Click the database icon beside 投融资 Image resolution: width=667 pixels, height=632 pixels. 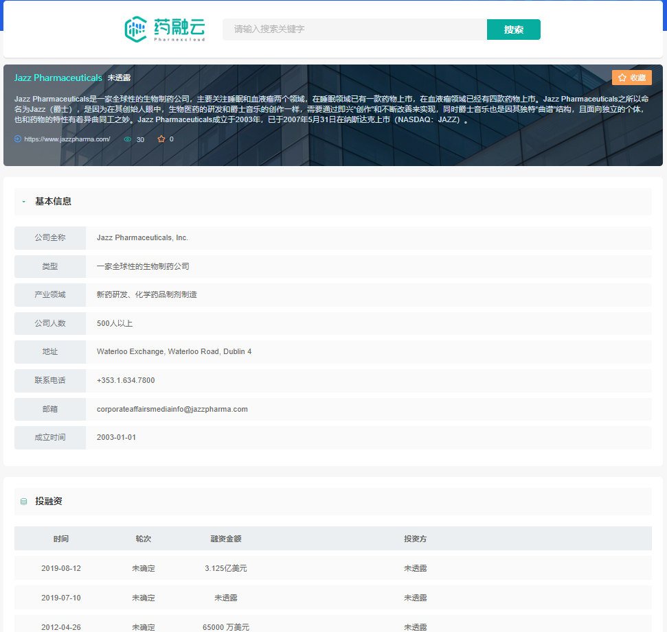(x=24, y=502)
